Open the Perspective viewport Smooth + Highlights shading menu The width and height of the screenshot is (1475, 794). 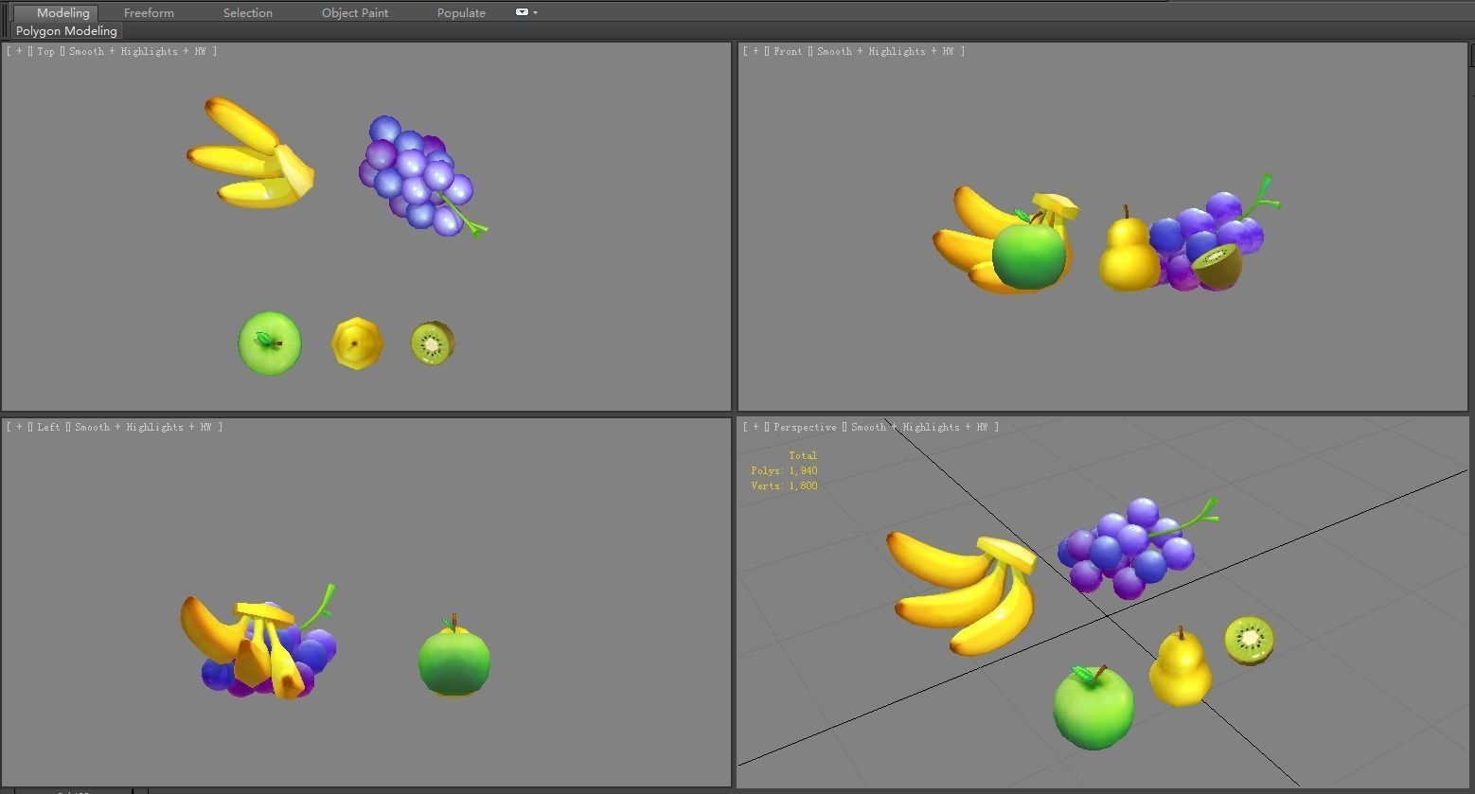[919, 427]
